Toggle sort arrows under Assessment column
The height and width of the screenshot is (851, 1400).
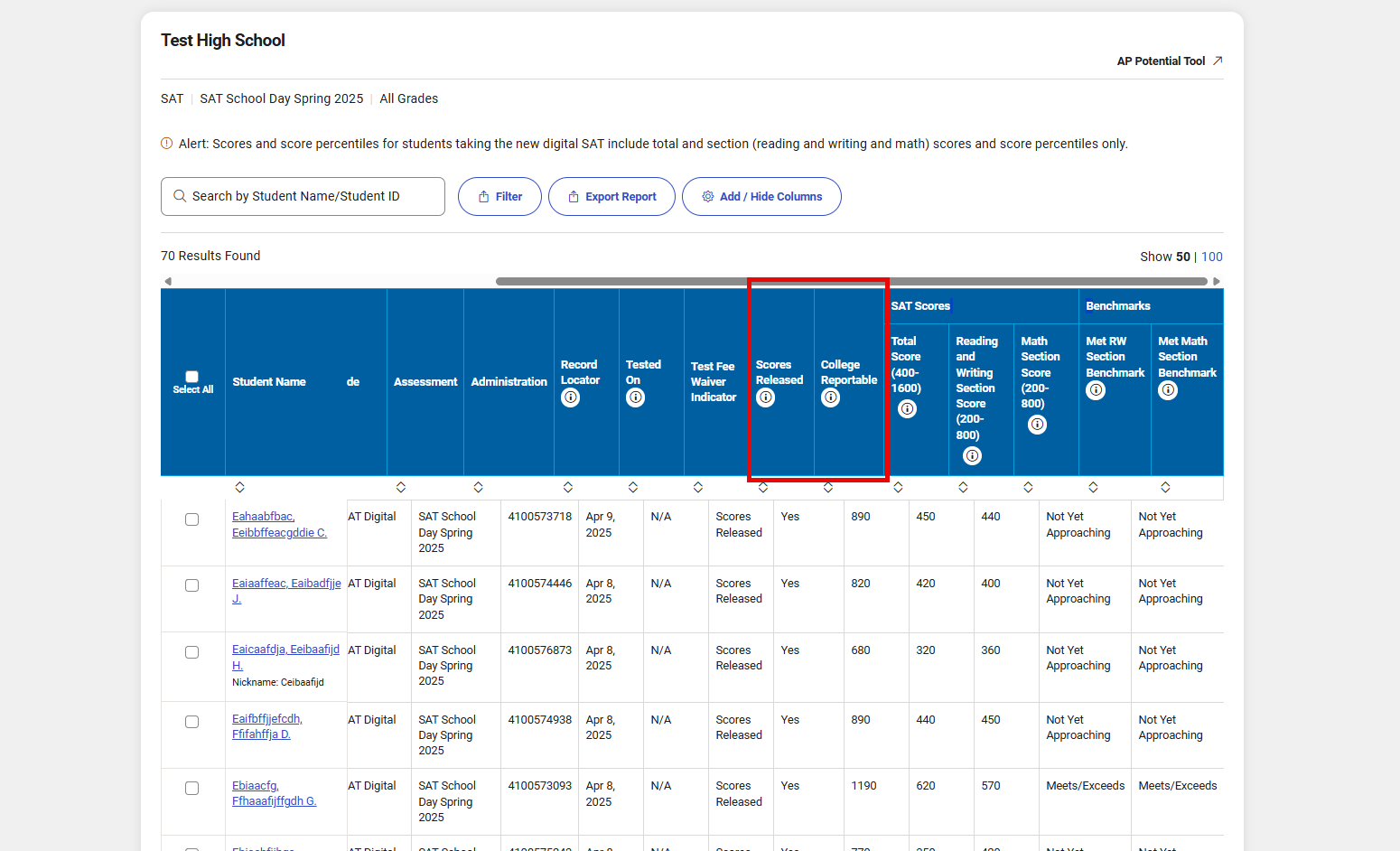[x=400, y=488]
